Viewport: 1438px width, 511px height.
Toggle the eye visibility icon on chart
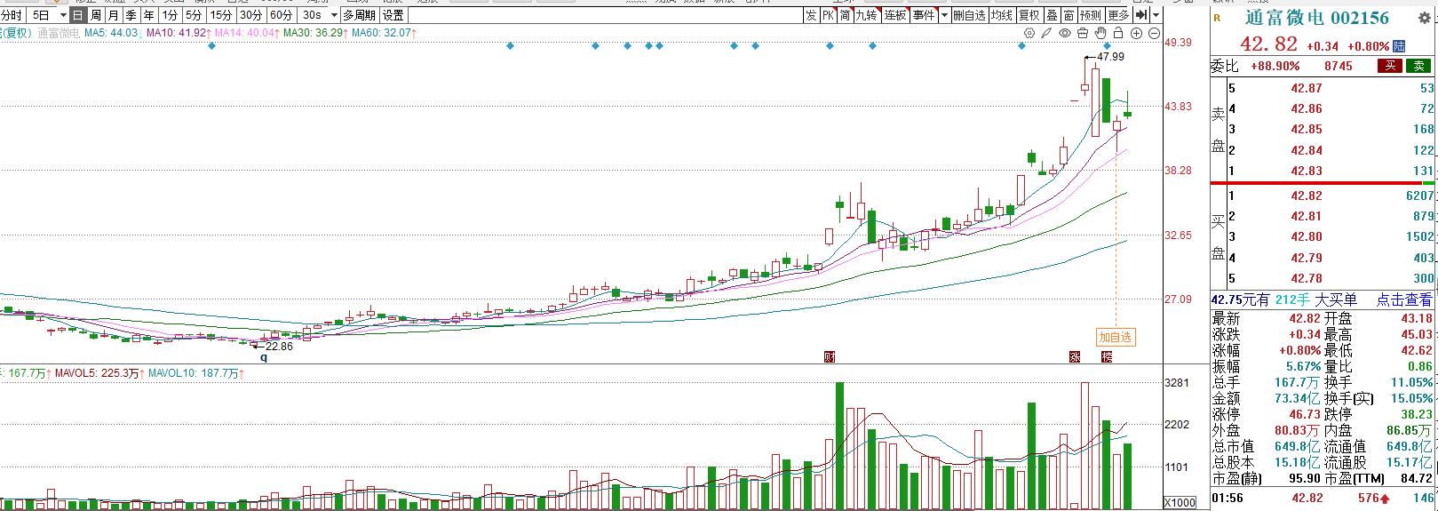tap(1065, 33)
